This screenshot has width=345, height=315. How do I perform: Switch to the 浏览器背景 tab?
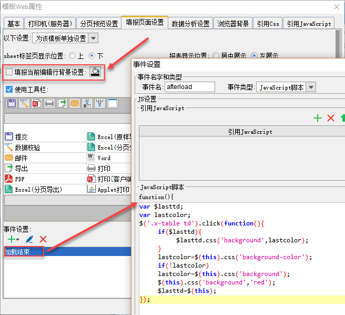233,23
